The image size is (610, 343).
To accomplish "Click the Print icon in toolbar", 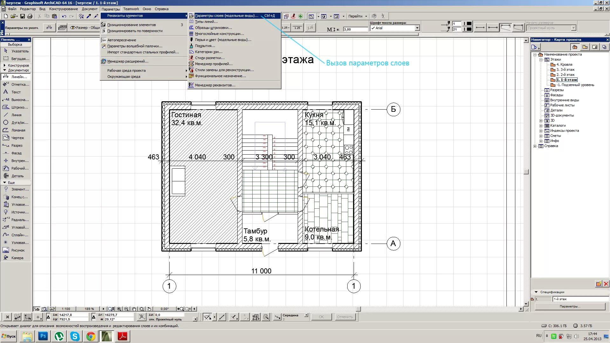I will pyautogui.click(x=30, y=16).
